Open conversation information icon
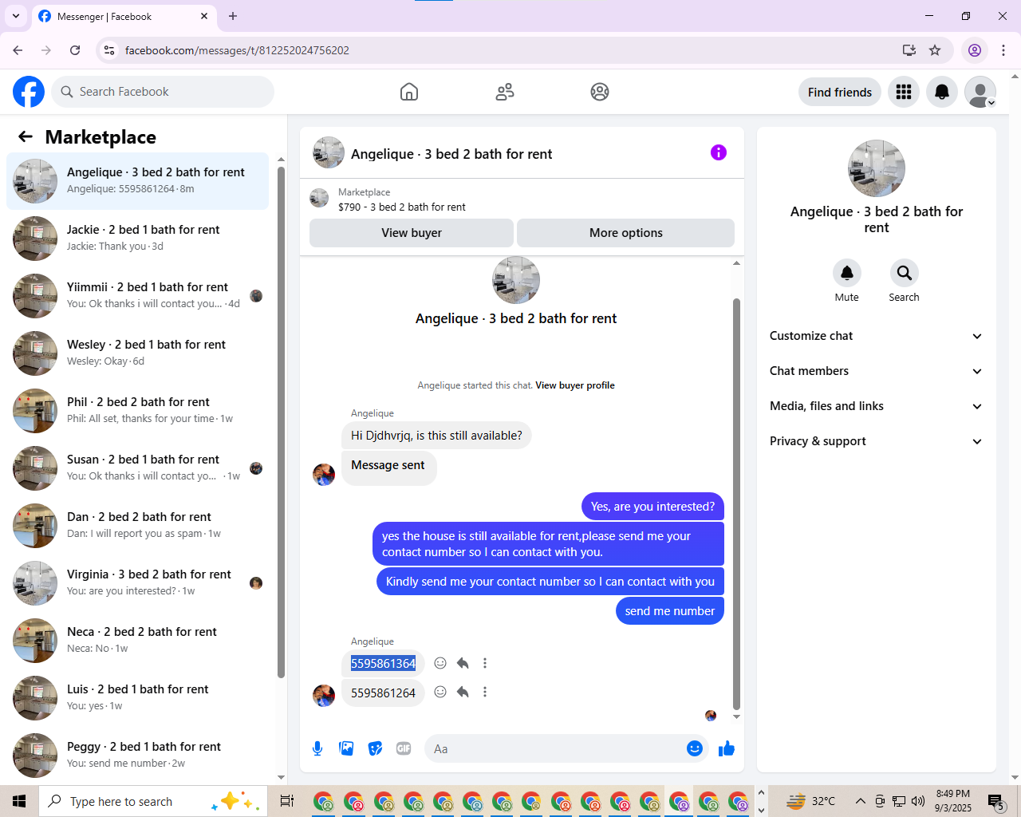 click(719, 152)
